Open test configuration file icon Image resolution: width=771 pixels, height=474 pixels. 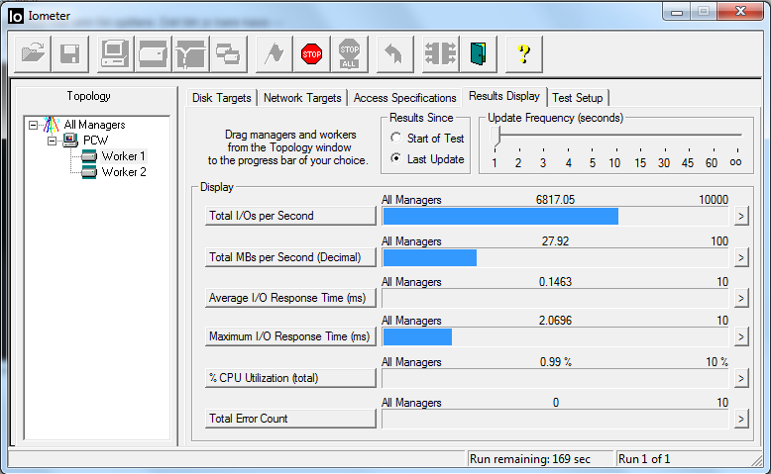click(33, 53)
